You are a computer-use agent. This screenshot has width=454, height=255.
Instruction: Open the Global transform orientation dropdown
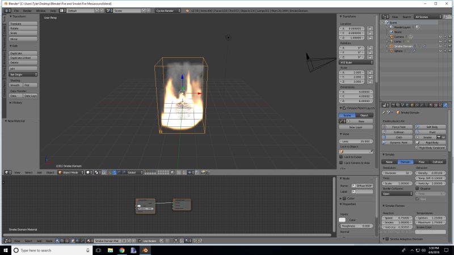coord(134,172)
